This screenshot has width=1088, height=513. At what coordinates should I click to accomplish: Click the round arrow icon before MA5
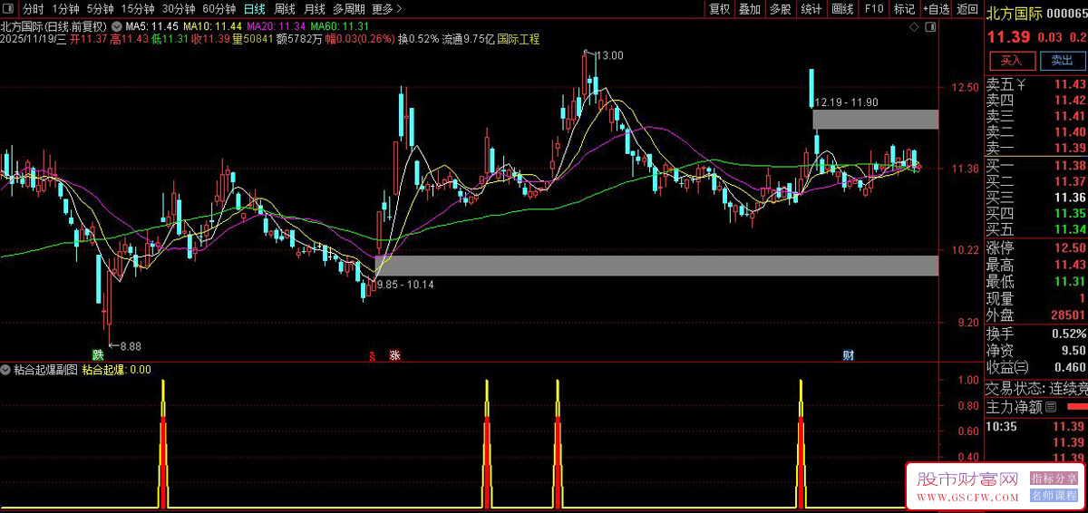[x=117, y=26]
